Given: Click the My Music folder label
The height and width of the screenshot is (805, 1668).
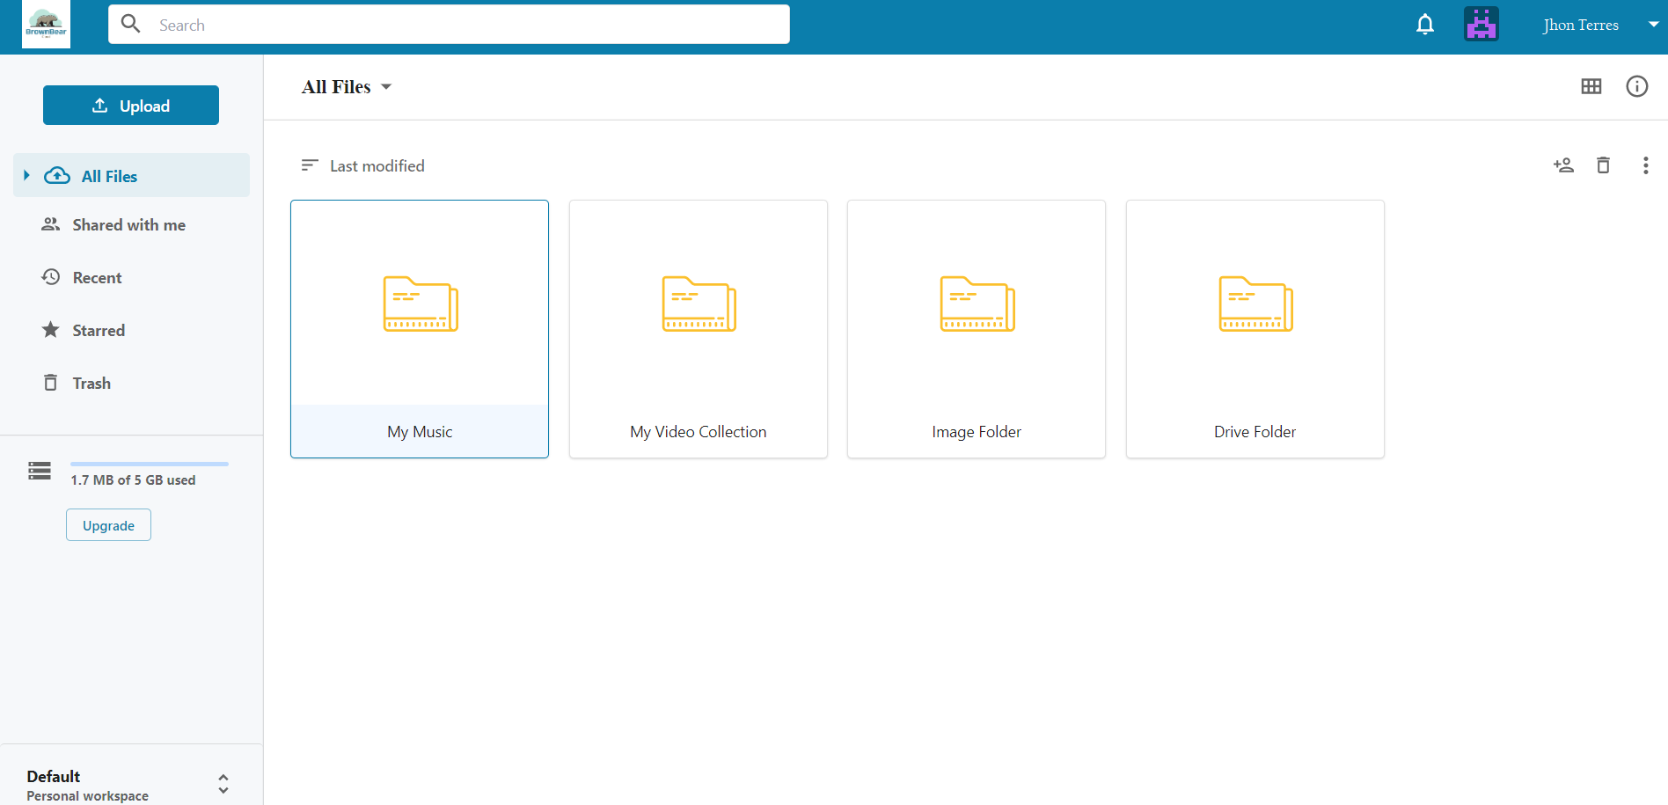Looking at the screenshot, I should [x=420, y=432].
